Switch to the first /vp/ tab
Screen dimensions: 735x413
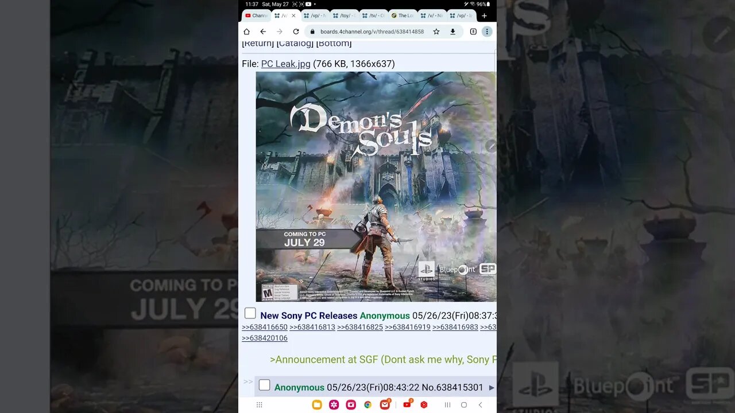315,15
